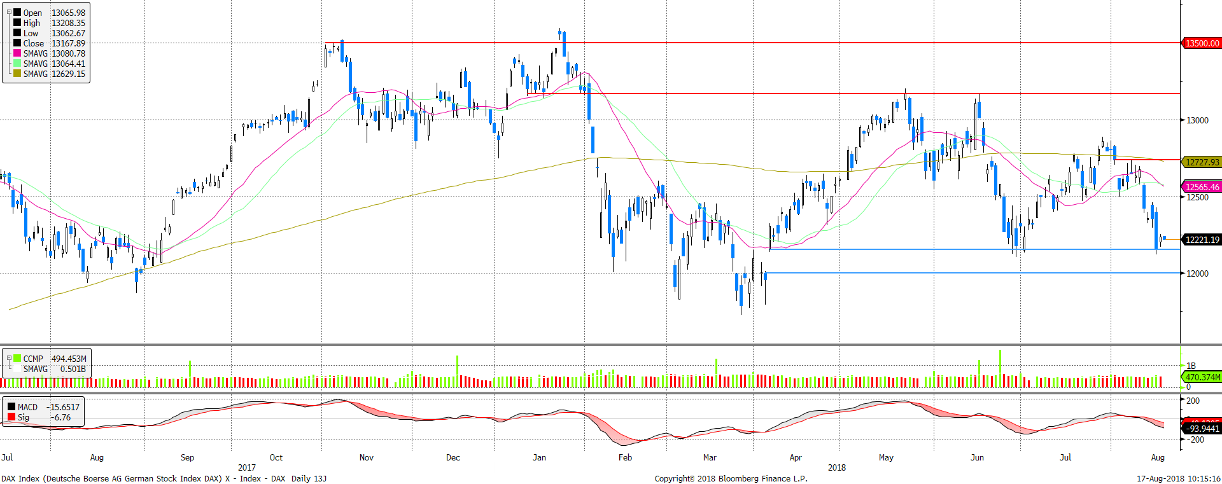This screenshot has height=484, width=1222.
Task: Collapse the price legend tree with minus box
Action: [9, 11]
